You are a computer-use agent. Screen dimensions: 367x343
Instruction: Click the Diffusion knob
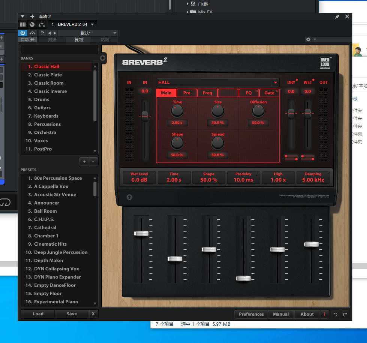point(258,111)
